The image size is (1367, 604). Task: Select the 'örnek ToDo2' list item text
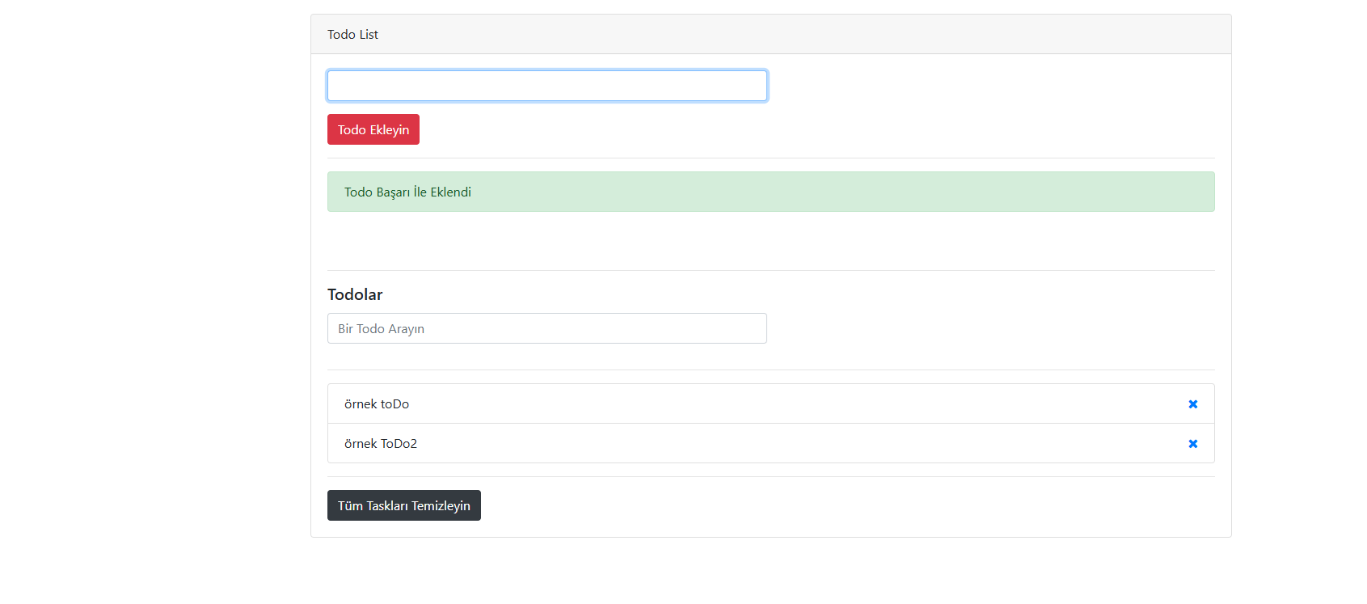(x=381, y=444)
